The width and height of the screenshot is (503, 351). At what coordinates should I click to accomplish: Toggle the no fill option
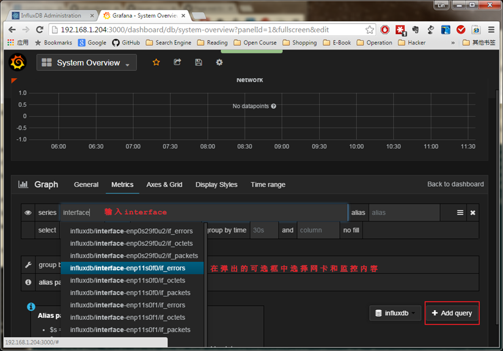pyautogui.click(x=351, y=230)
